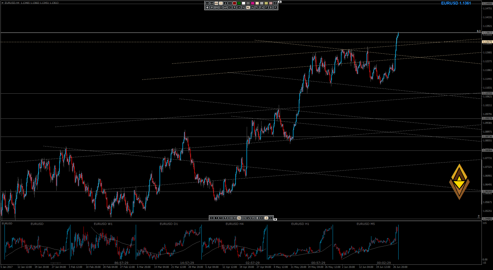Click the plus crosshair icon in drawing toolbar

click(x=207, y=7)
